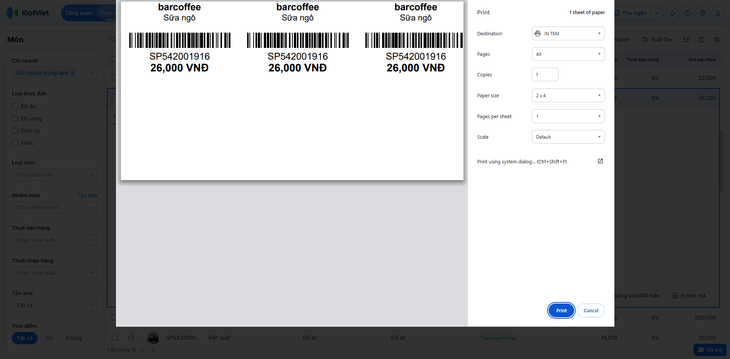Viewport: 730px width, 359px height.
Task: Tick the Khác checkbox
Action: (15, 143)
